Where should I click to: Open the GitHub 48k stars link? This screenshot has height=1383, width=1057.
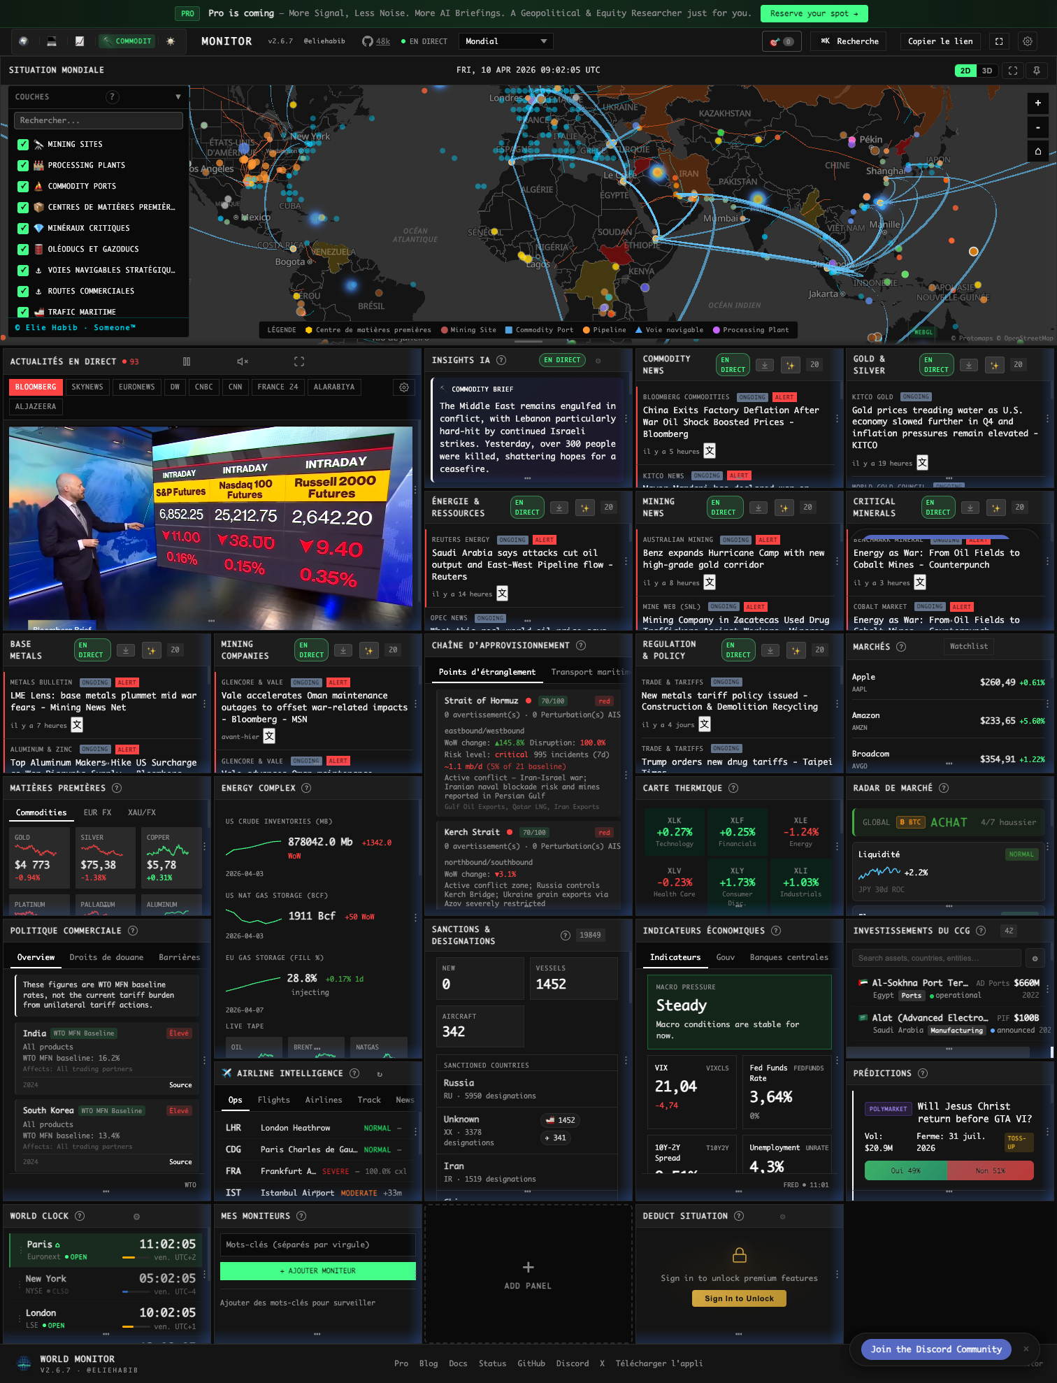[x=376, y=41]
